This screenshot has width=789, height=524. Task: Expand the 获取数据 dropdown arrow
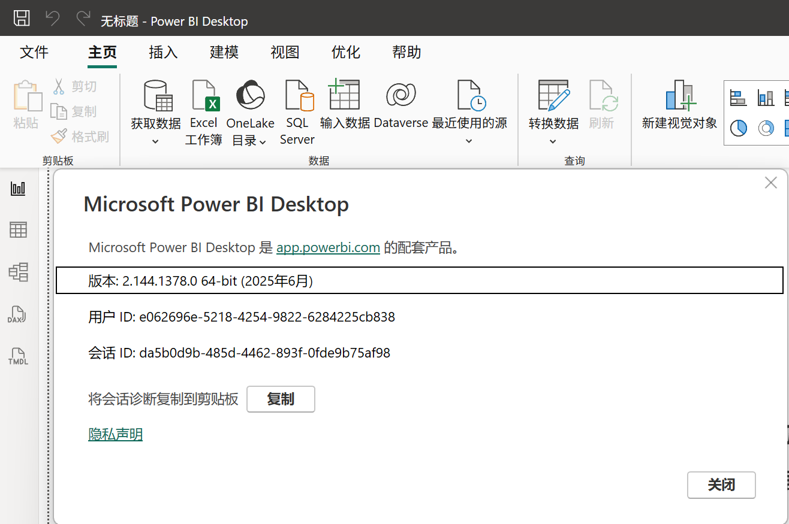pos(156,141)
